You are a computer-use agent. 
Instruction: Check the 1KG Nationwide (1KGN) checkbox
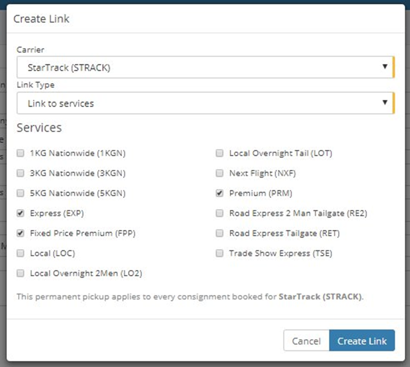20,153
